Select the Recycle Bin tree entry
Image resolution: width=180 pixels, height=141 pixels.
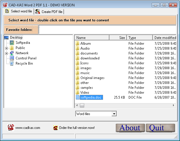pyautogui.click(x=24, y=63)
